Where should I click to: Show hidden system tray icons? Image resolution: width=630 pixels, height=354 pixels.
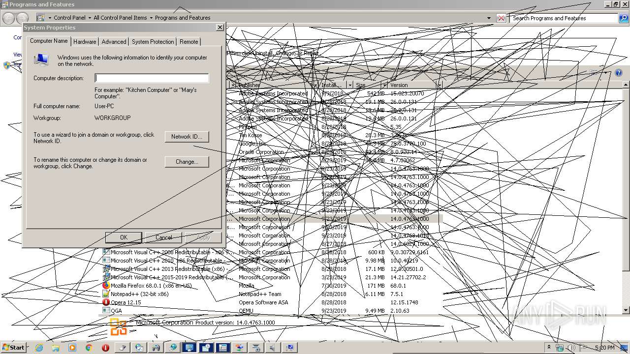click(549, 348)
